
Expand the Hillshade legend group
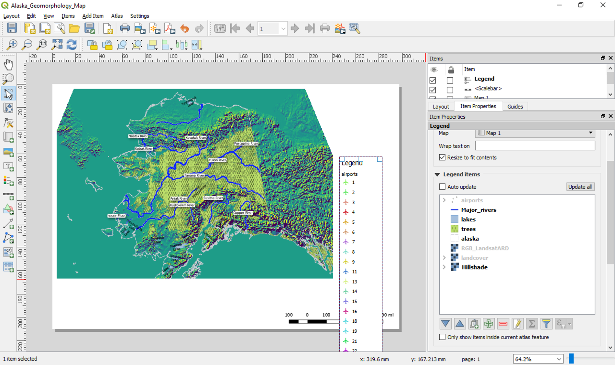(445, 267)
